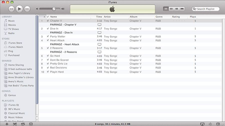Skip to next track button
Viewport: 225px width, 126px height.
(x=27, y=9)
